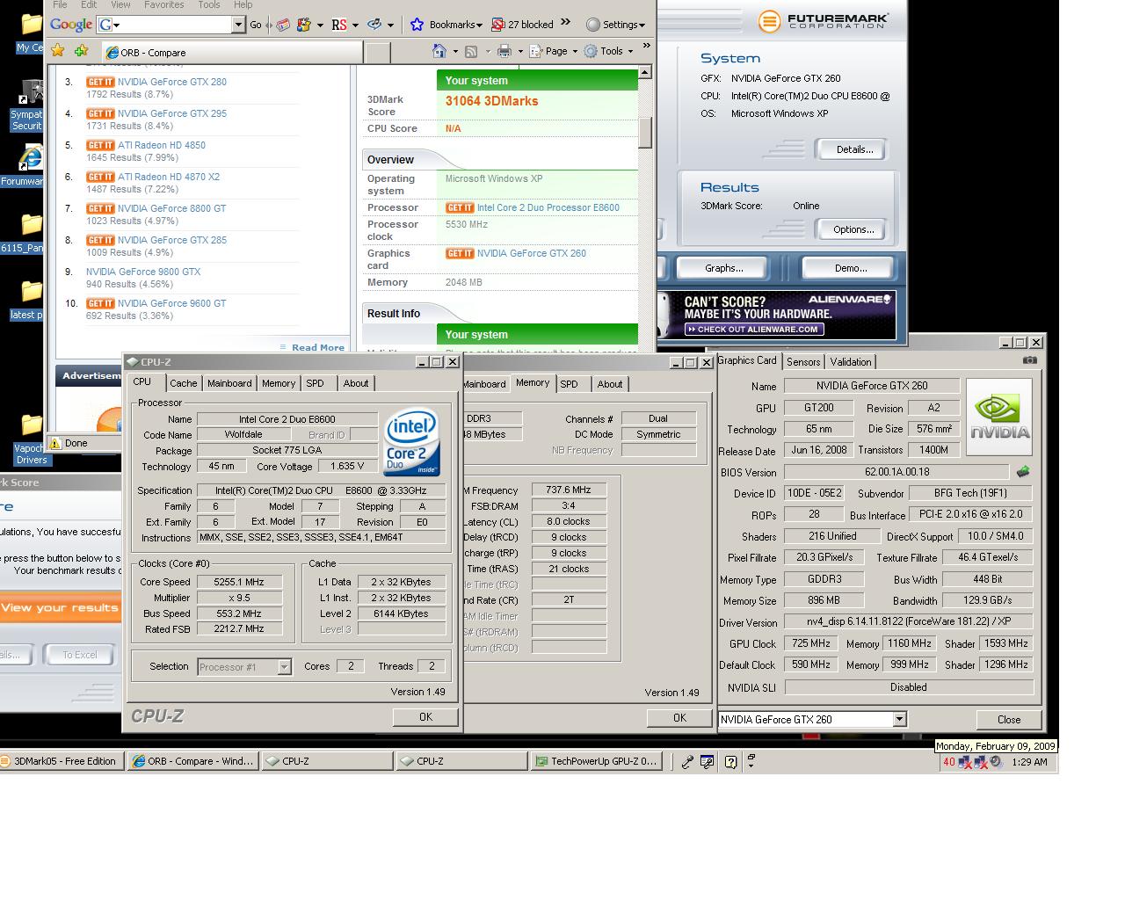Click the Futuremark Corporation logo

[822, 20]
